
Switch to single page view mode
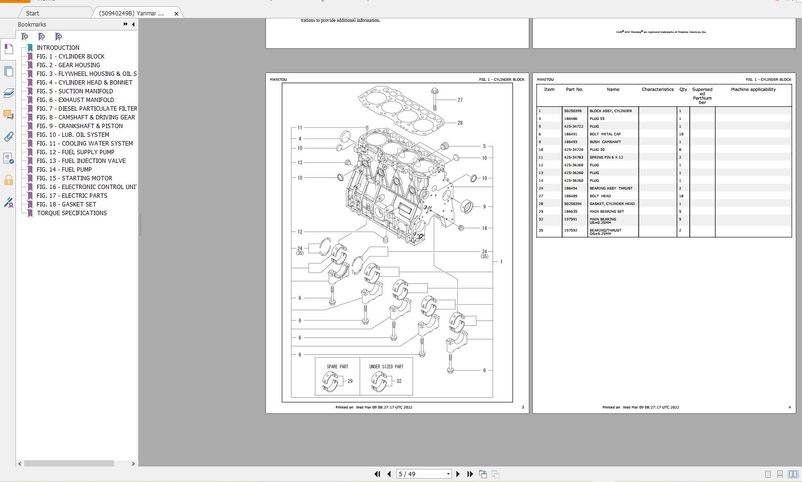pos(768,474)
